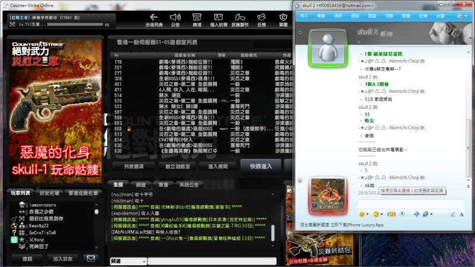Viewport: 475px width, 267px height.
Task: Expand the wink dropdown arrow
Action: 382,214
